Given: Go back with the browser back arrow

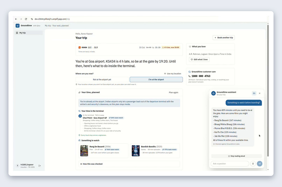Looking at the screenshot, I should click(16, 19).
